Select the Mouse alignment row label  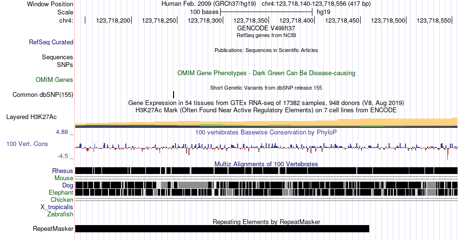[64, 178]
